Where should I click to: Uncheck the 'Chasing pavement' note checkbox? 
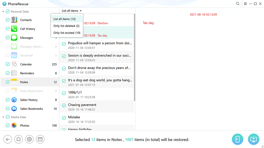click(64, 106)
